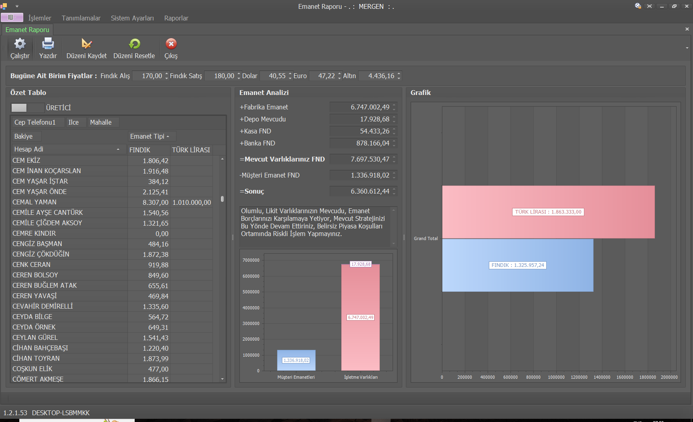Click the Bakiye field header
Image resolution: width=693 pixels, height=422 pixels.
pos(24,136)
